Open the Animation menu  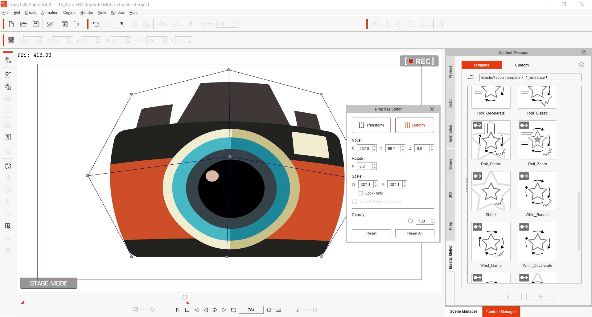tap(50, 13)
